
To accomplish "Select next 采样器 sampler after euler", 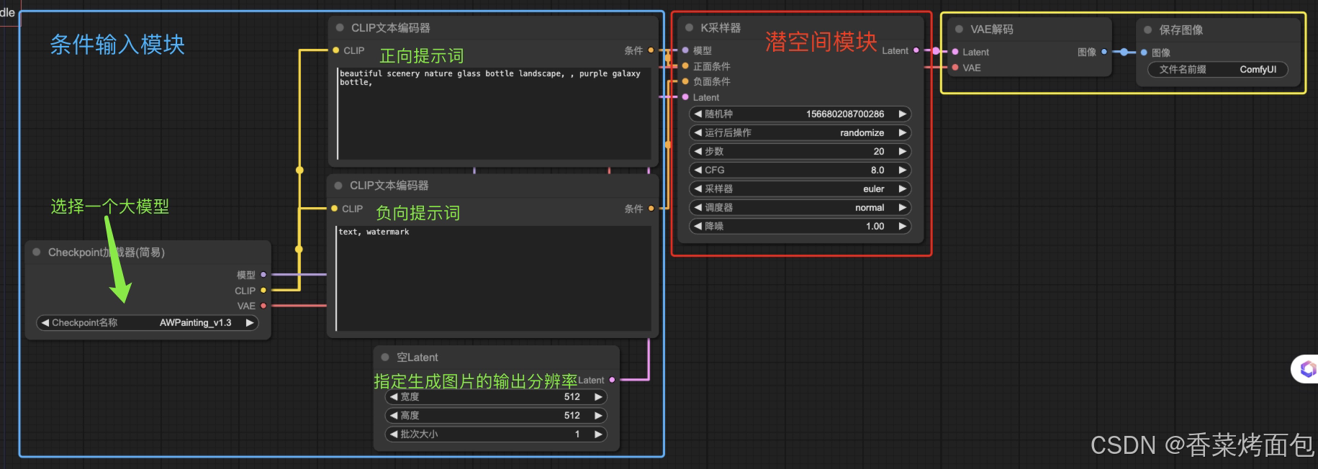I will pos(902,188).
